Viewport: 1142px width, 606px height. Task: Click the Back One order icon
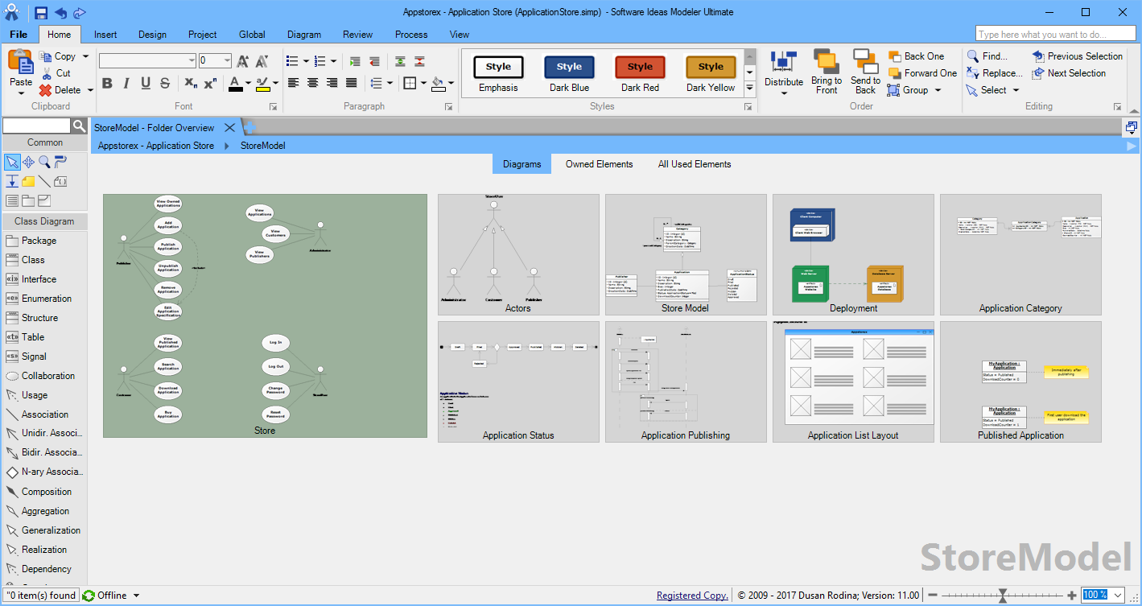[894, 56]
